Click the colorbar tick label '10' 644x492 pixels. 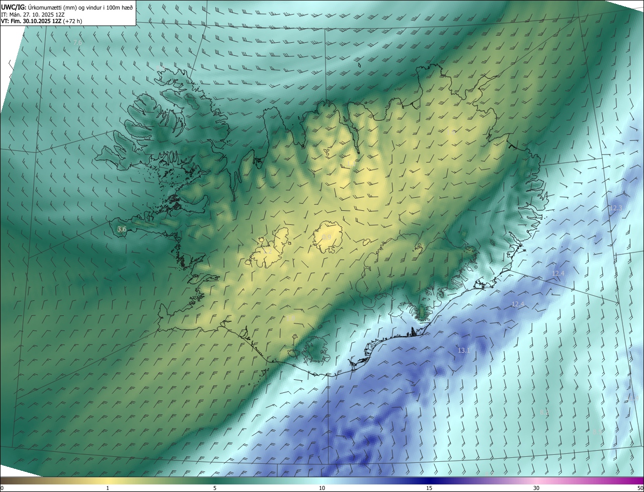point(322,488)
